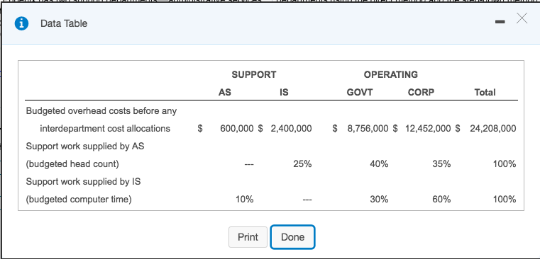
Task: Click the OPERATING column group header
Action: [390, 74]
